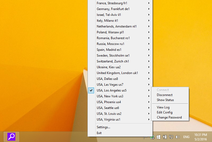Click checkmark beside USA, Los Angeles us5
Screen dimensions: 212x142
point(91,90)
